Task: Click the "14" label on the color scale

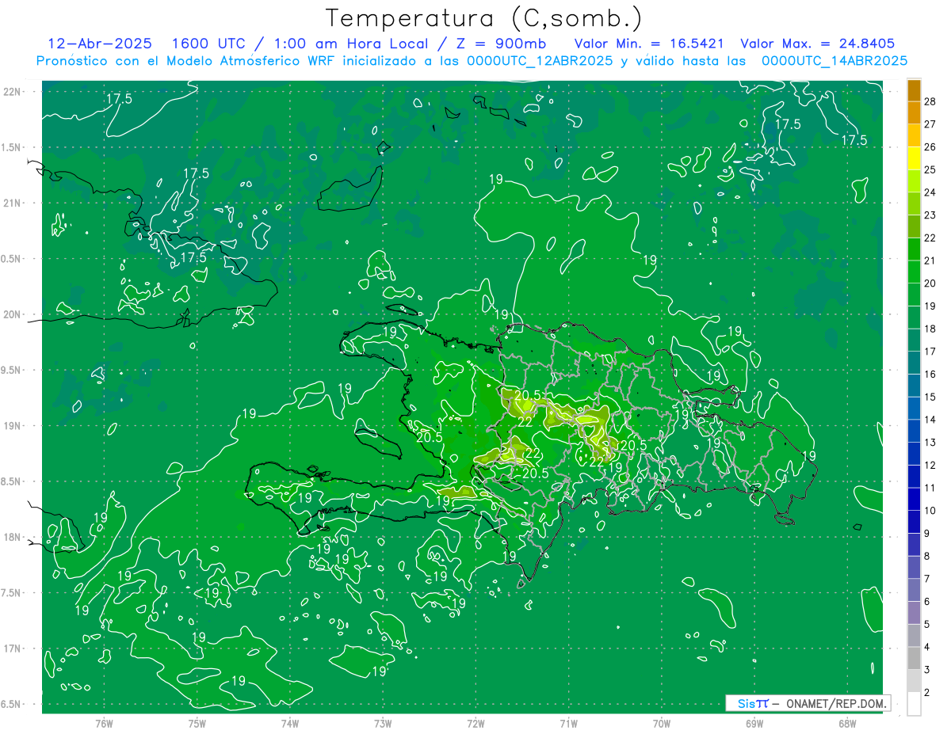Action: pos(930,420)
